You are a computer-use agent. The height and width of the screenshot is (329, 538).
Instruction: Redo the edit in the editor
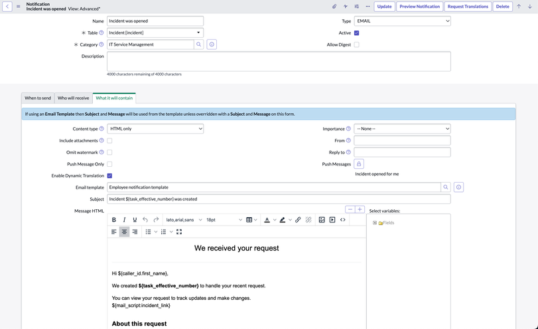156,220
